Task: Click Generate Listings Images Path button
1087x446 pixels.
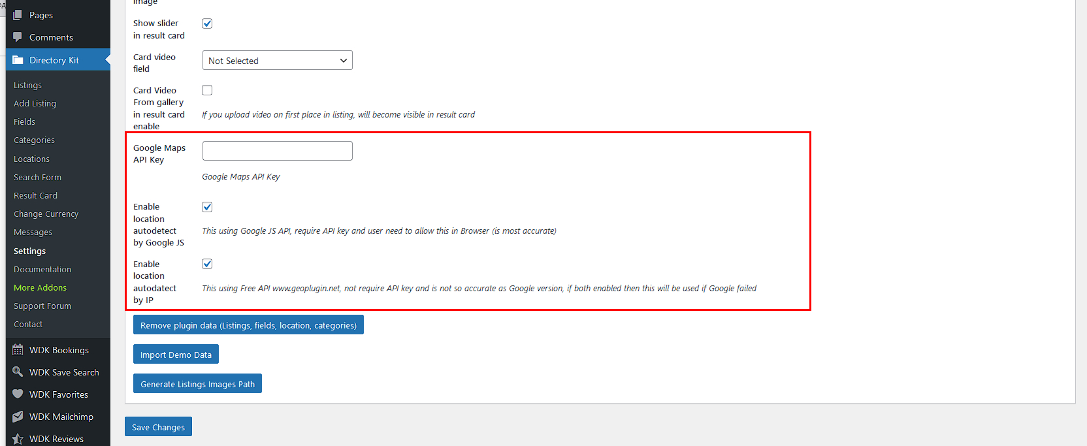Action: (197, 384)
